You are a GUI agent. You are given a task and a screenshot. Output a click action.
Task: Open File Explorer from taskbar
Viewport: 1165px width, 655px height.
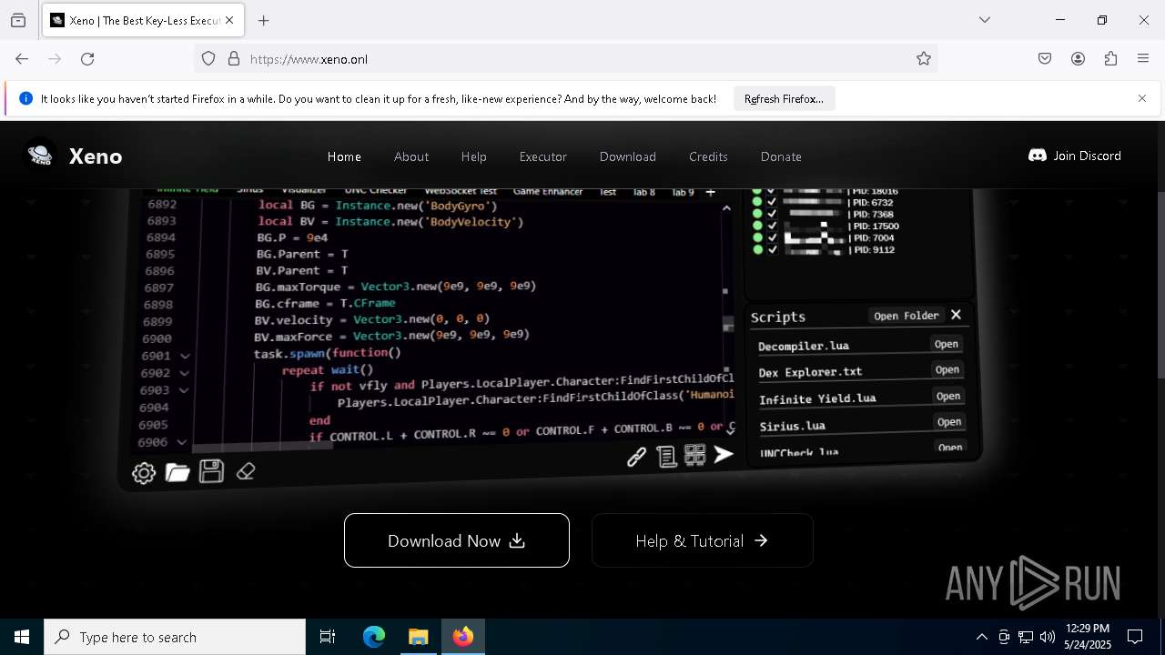[418, 637]
